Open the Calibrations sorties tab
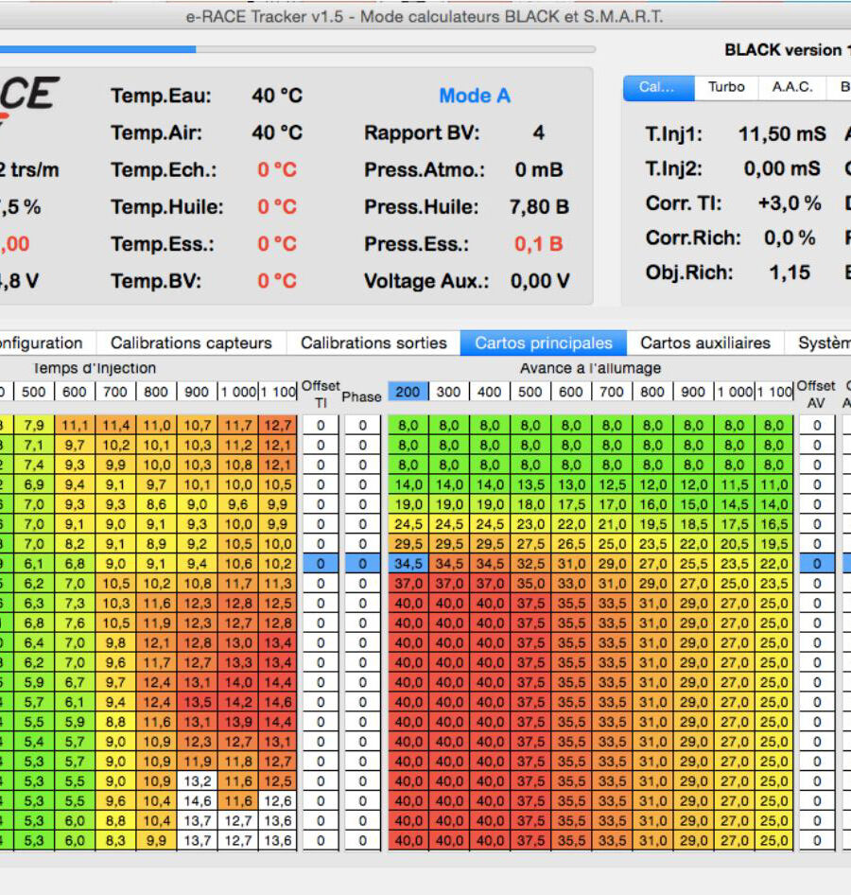 tap(373, 342)
